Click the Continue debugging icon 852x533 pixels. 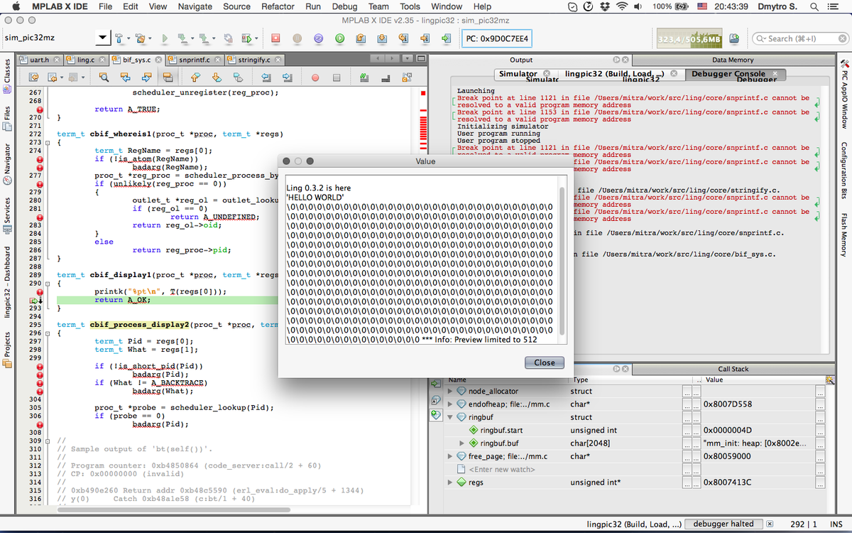(339, 38)
